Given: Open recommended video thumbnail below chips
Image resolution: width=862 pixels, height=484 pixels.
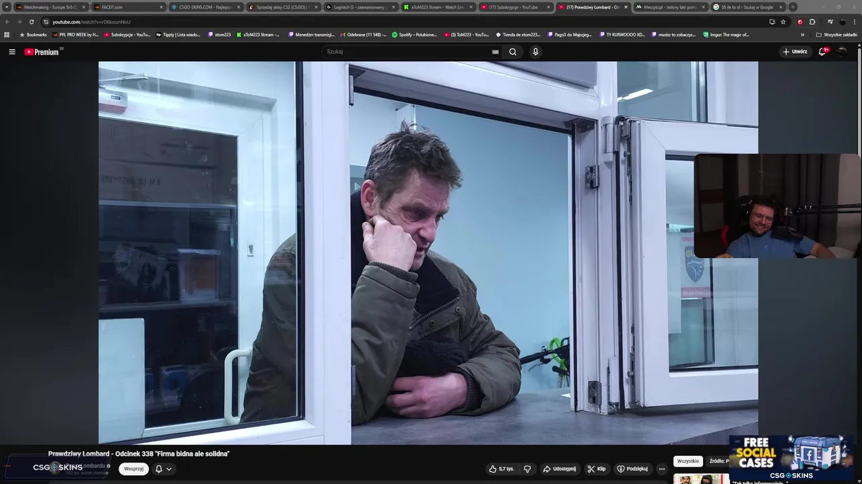Looking at the screenshot, I should pos(701,479).
